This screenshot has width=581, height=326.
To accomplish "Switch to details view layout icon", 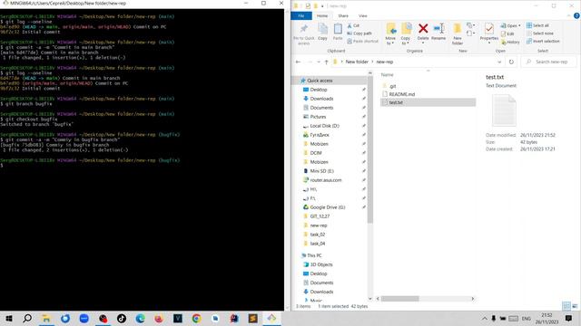I will click(566, 306).
